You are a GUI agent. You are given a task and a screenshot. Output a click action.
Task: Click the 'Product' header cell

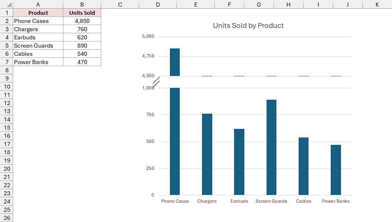click(38, 13)
